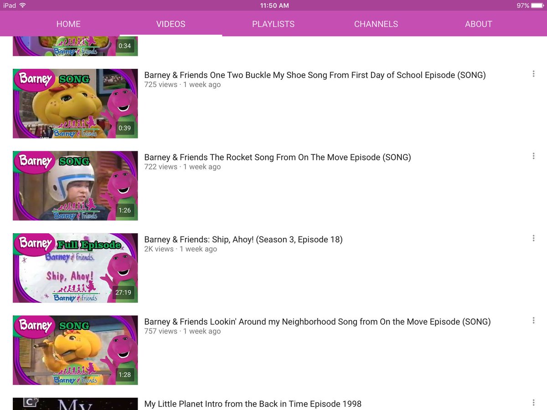The image size is (547, 410).
Task: Play the 0:34 video thumbnail at top
Action: point(75,46)
